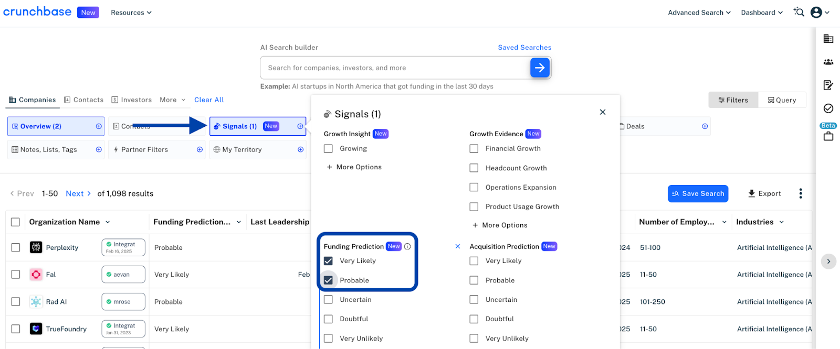
Task: Check the Growing growth insight checkbox
Action: click(329, 149)
